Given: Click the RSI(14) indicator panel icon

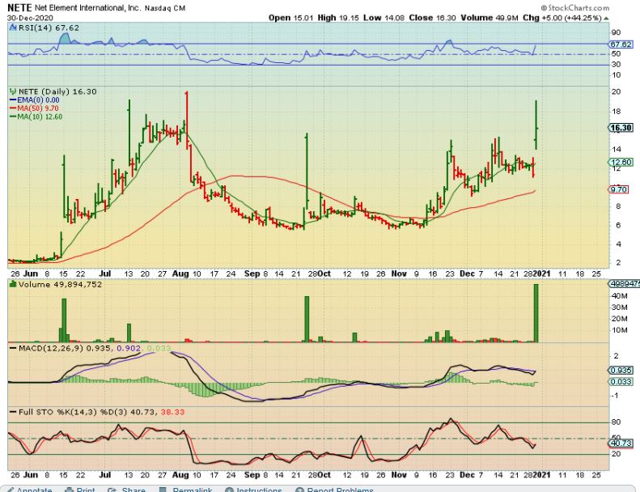Looking at the screenshot, I should click(11, 27).
